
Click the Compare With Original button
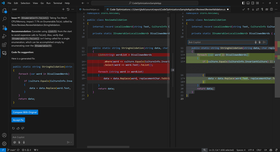click(x=25, y=112)
